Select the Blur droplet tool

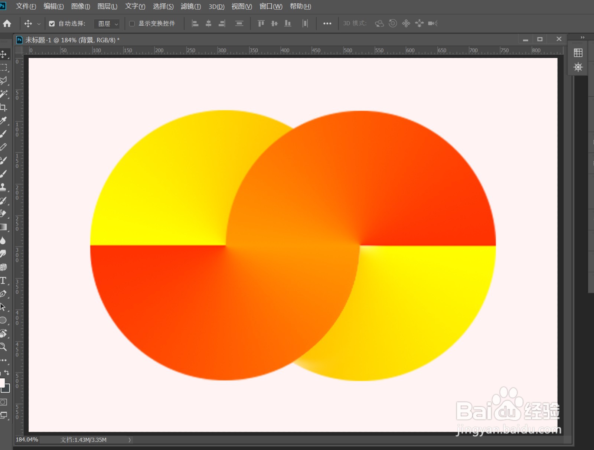pos(3,240)
